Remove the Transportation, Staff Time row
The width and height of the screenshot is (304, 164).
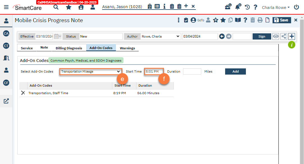[23, 93]
